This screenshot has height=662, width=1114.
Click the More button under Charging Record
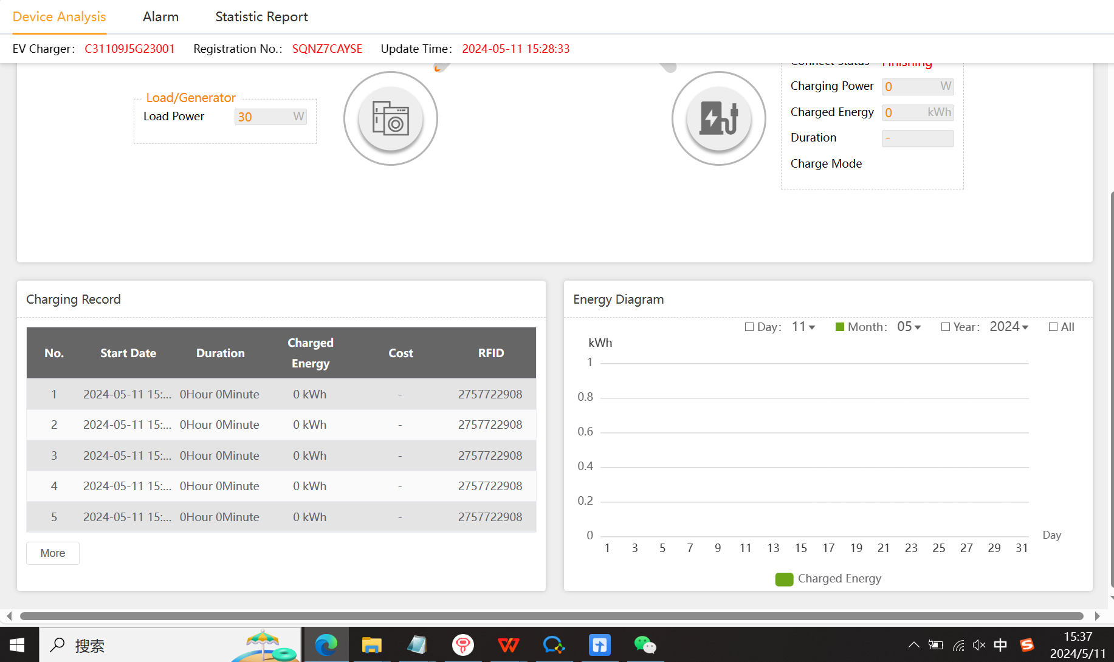click(53, 553)
